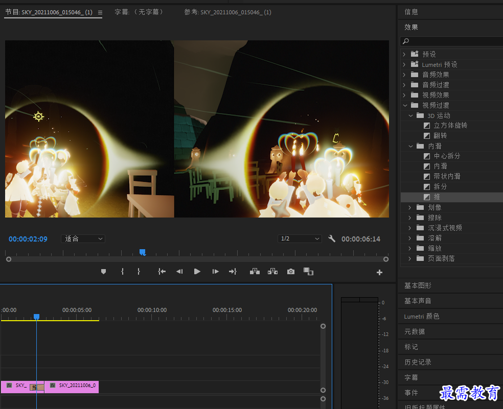Viewport: 503px width, 409px height.
Task: Open the 历史记录 panel
Action: 418,362
